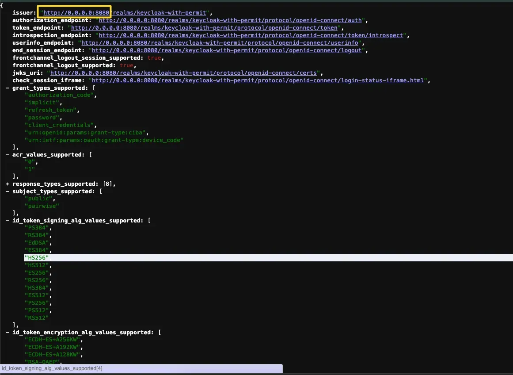The height and width of the screenshot is (375, 513).
Task: Click the frontchannel_logout_supported true value
Action: pyautogui.click(x=126, y=65)
